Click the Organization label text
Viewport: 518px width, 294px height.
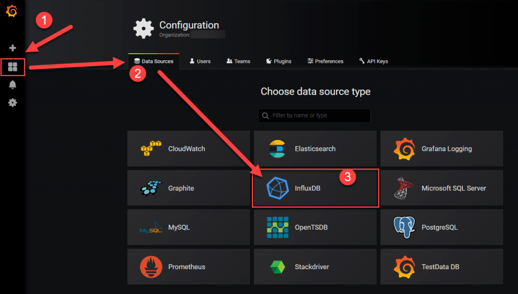coord(175,35)
